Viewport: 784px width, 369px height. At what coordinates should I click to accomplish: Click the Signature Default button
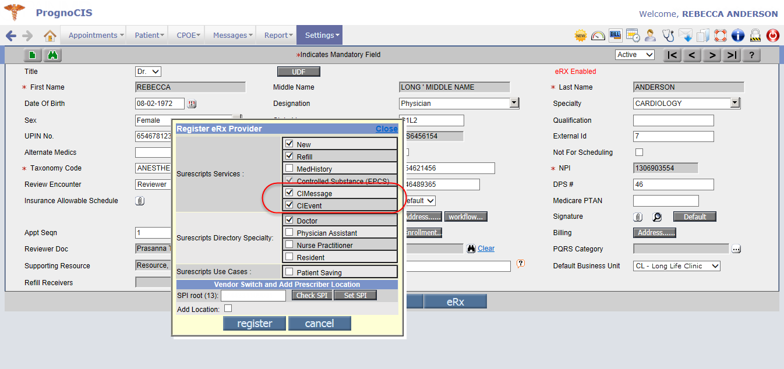pyautogui.click(x=694, y=217)
